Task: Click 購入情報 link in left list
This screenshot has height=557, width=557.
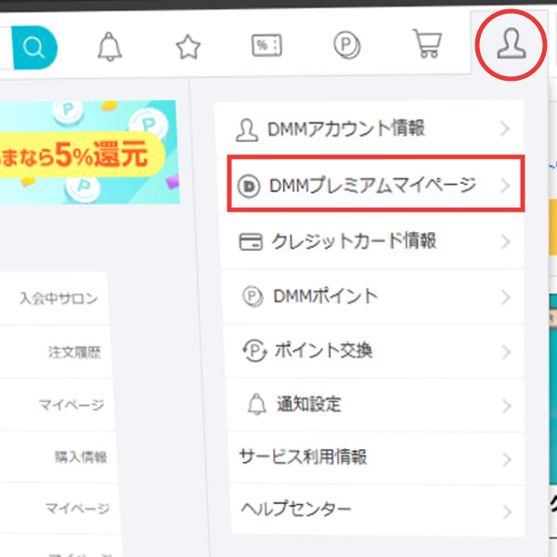Action: pyautogui.click(x=81, y=457)
